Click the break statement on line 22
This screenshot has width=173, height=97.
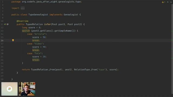(x=36, y=60)
